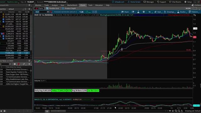Click the OnDemand button
The height and width of the screenshot is (113, 201).
[196, 5]
